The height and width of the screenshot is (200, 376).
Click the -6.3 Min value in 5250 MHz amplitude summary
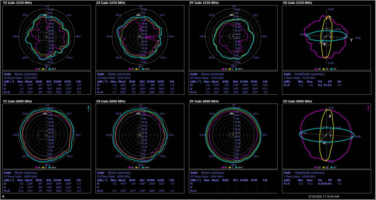click(300, 85)
